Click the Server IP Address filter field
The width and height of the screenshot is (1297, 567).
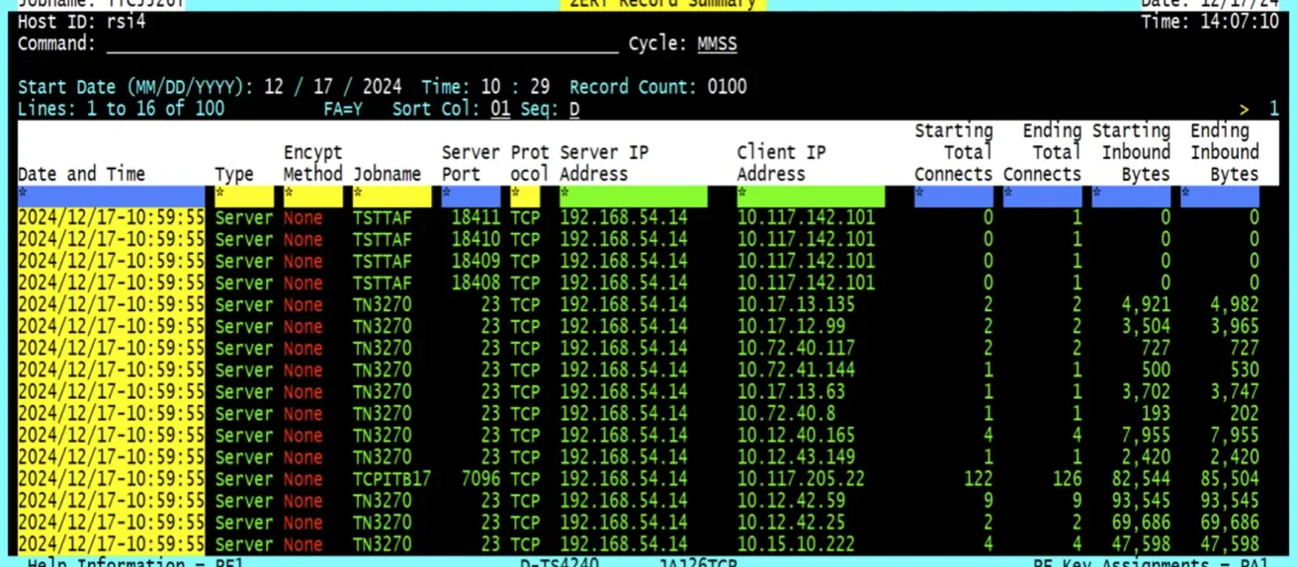[634, 196]
